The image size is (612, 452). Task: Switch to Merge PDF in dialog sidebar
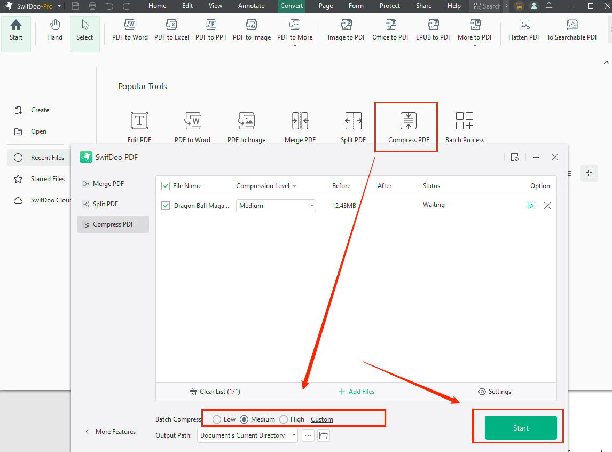tap(113, 184)
